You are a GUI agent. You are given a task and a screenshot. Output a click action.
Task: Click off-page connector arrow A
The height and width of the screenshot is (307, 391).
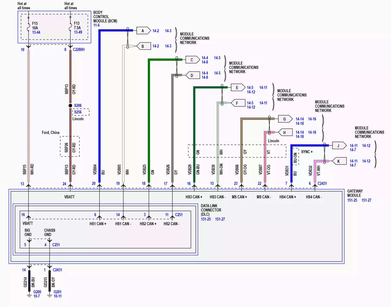click(x=143, y=30)
